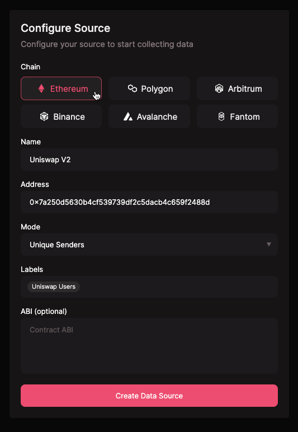Select Ethereum as the chain
Viewport: 298px width, 432px height.
[x=61, y=88]
